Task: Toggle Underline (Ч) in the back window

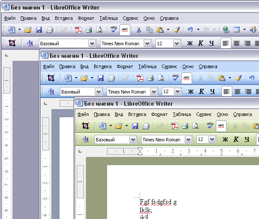Action: tap(212, 43)
